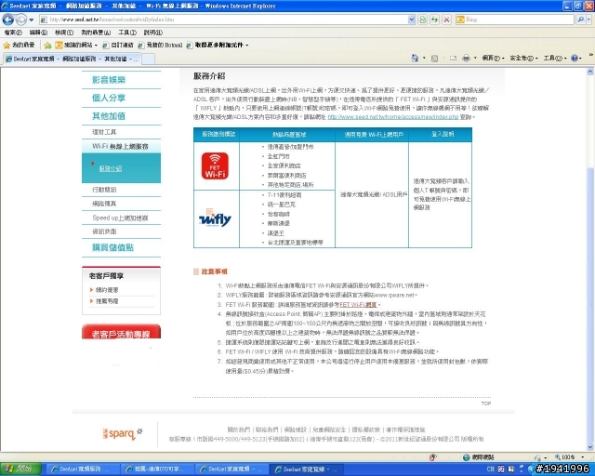Select the Seednet 家庭寬頻 browser tab

tap(72, 59)
